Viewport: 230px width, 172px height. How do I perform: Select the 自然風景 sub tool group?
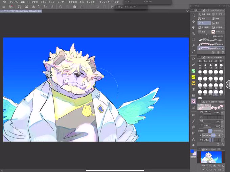(x=218, y=27)
